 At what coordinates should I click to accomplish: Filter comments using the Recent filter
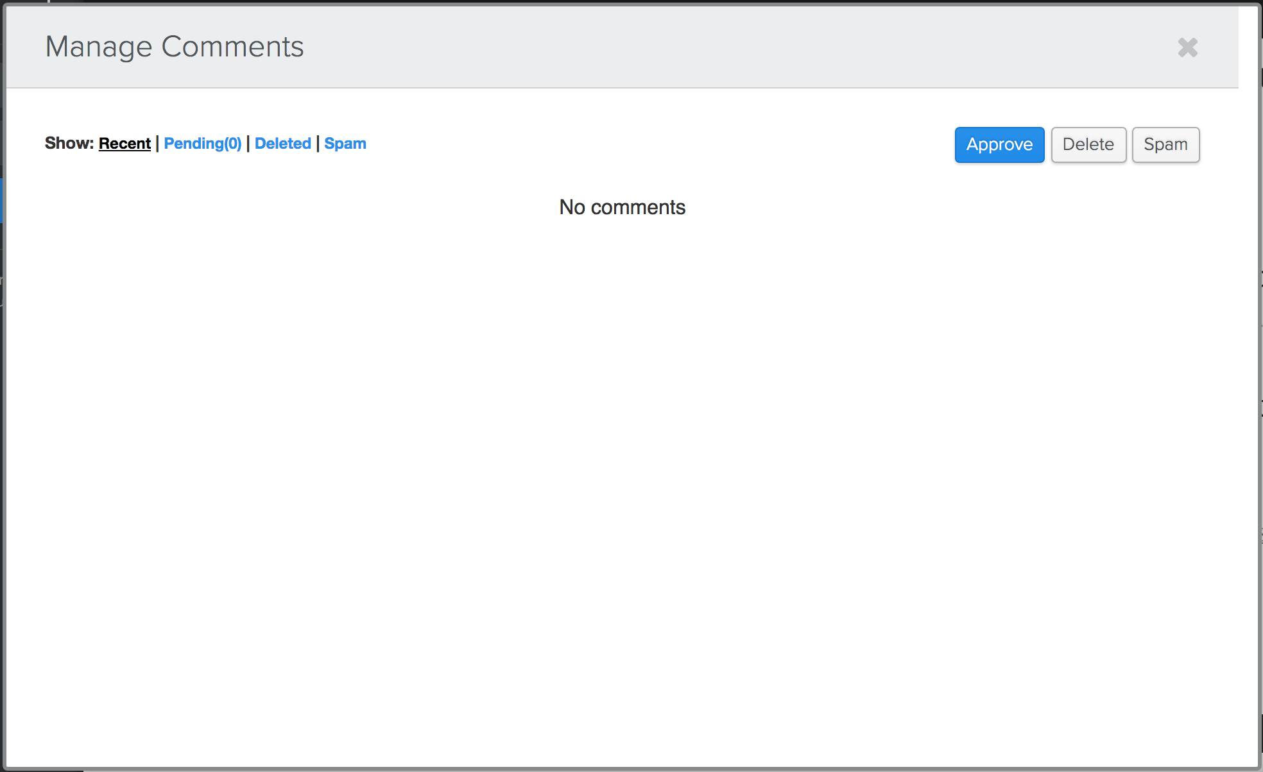click(125, 143)
